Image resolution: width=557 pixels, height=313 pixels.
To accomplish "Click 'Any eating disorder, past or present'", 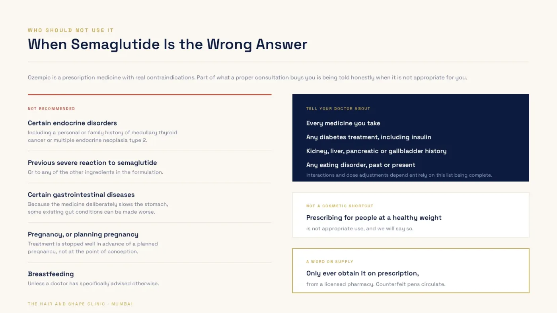I will pos(361,165).
